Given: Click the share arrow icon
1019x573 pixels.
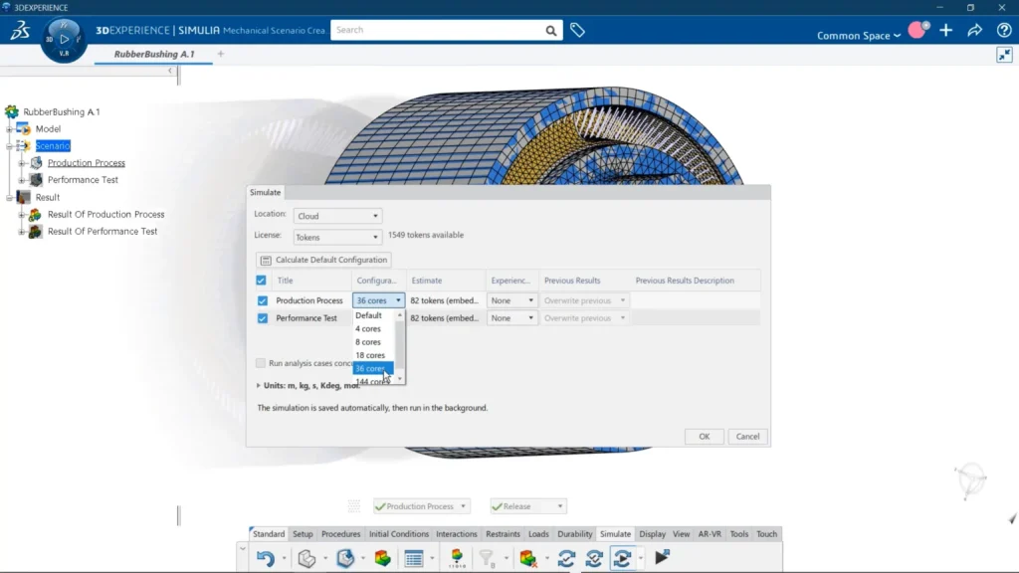Looking at the screenshot, I should (x=975, y=30).
